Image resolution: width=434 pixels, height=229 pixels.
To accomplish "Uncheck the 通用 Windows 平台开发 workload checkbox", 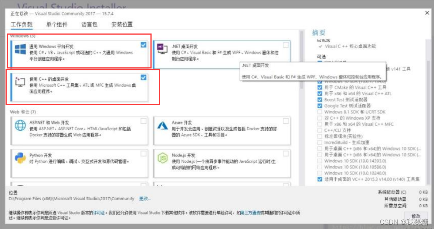I will point(143,45).
